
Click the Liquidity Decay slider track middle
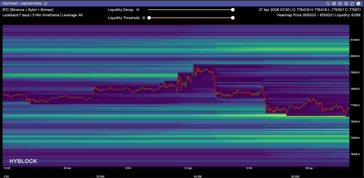190,10
